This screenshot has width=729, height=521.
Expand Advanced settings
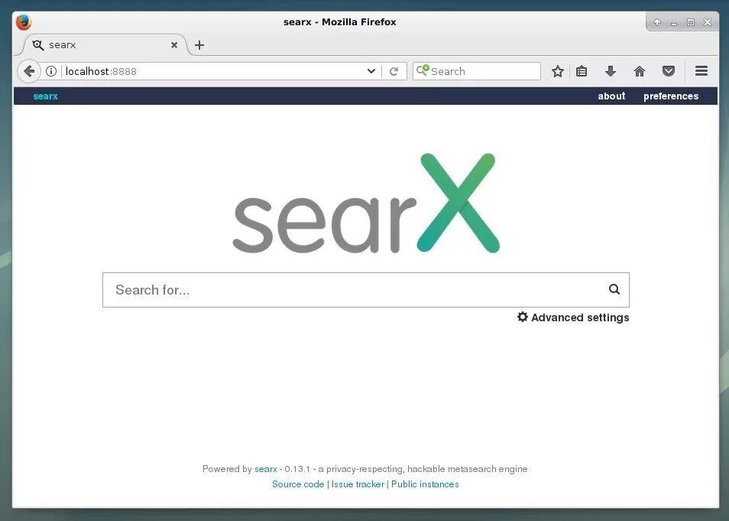pyautogui.click(x=573, y=317)
